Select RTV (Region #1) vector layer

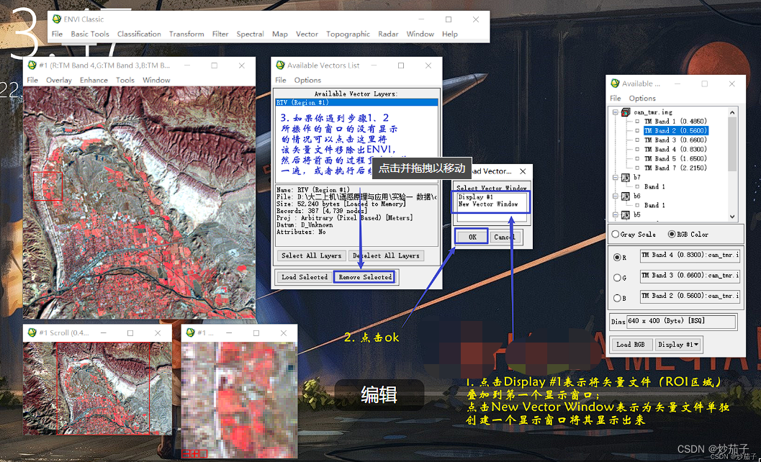(356, 102)
